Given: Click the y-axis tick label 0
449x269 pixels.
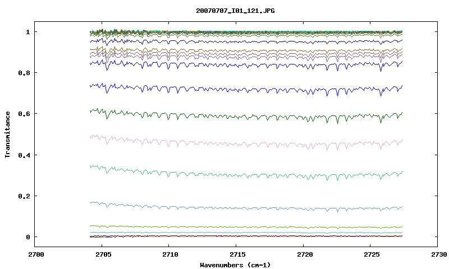Looking at the screenshot, I should click(28, 237).
